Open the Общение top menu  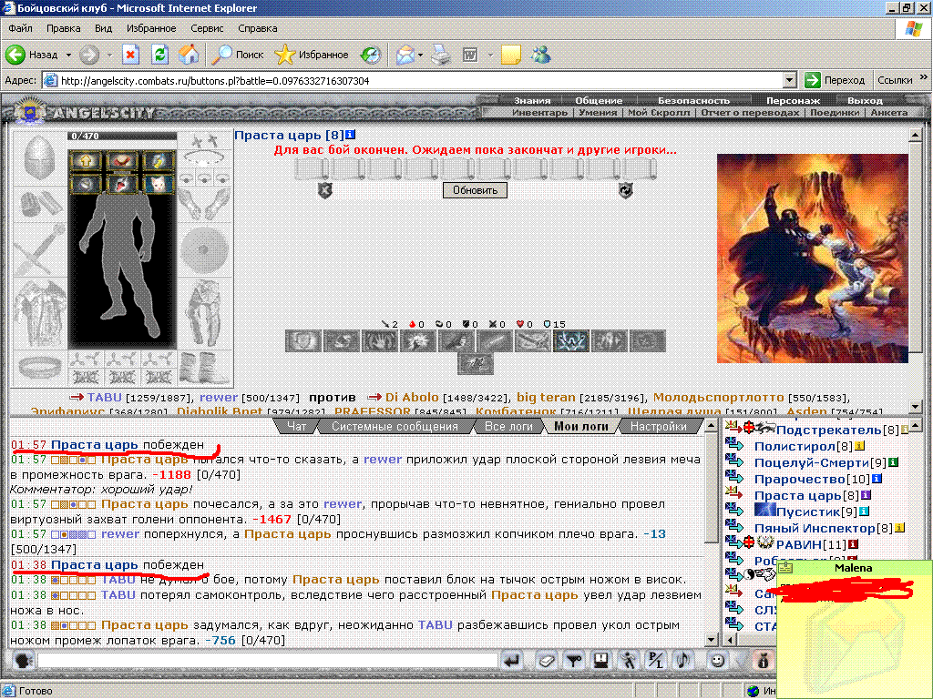click(599, 100)
